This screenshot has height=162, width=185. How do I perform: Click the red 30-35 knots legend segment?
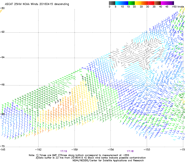coord(151,3)
